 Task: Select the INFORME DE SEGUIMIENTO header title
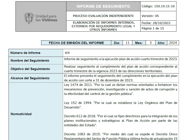point(103,6)
